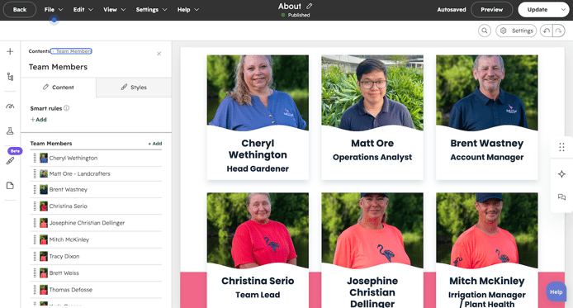Switch to the Content tab
573x308 pixels.
[x=59, y=88]
